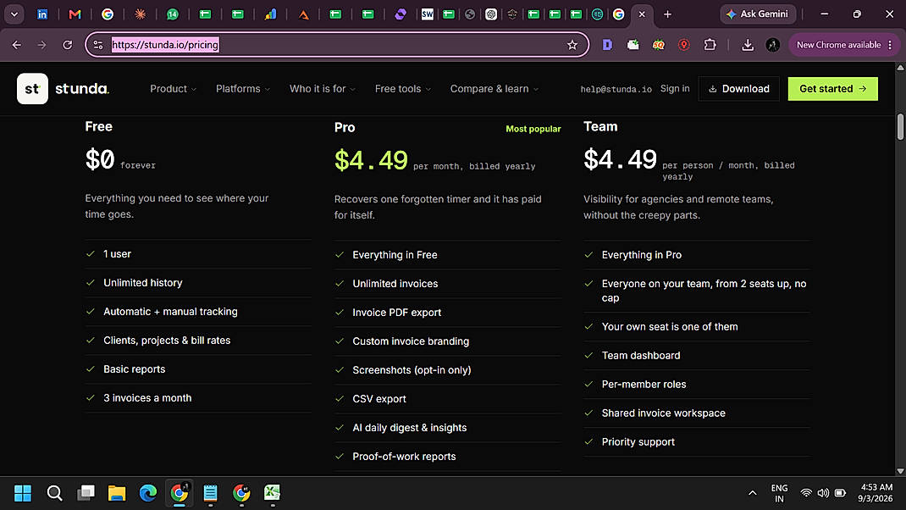The width and height of the screenshot is (906, 510).
Task: Switch to the LinkedIn browser tab
Action: point(42,14)
